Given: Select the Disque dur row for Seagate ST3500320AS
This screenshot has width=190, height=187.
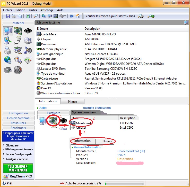Looking at the screenshot, I should coord(112,59).
